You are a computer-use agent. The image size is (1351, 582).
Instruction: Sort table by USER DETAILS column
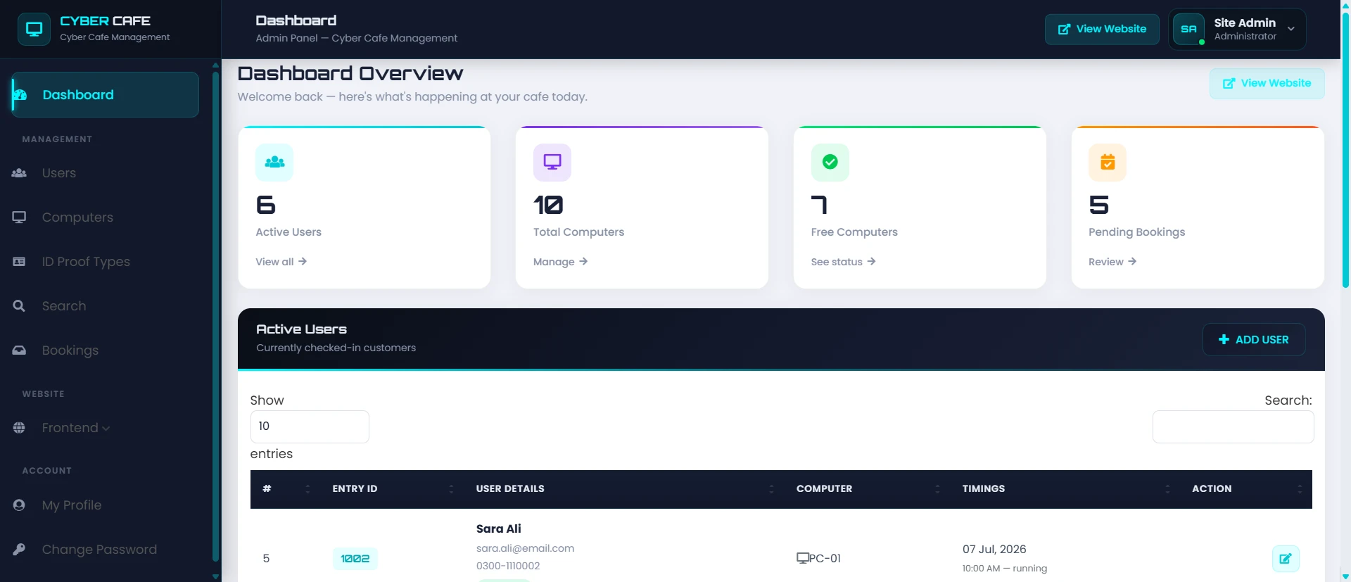[x=623, y=489]
